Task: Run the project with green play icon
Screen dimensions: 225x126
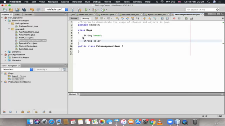Action: pos(86,10)
